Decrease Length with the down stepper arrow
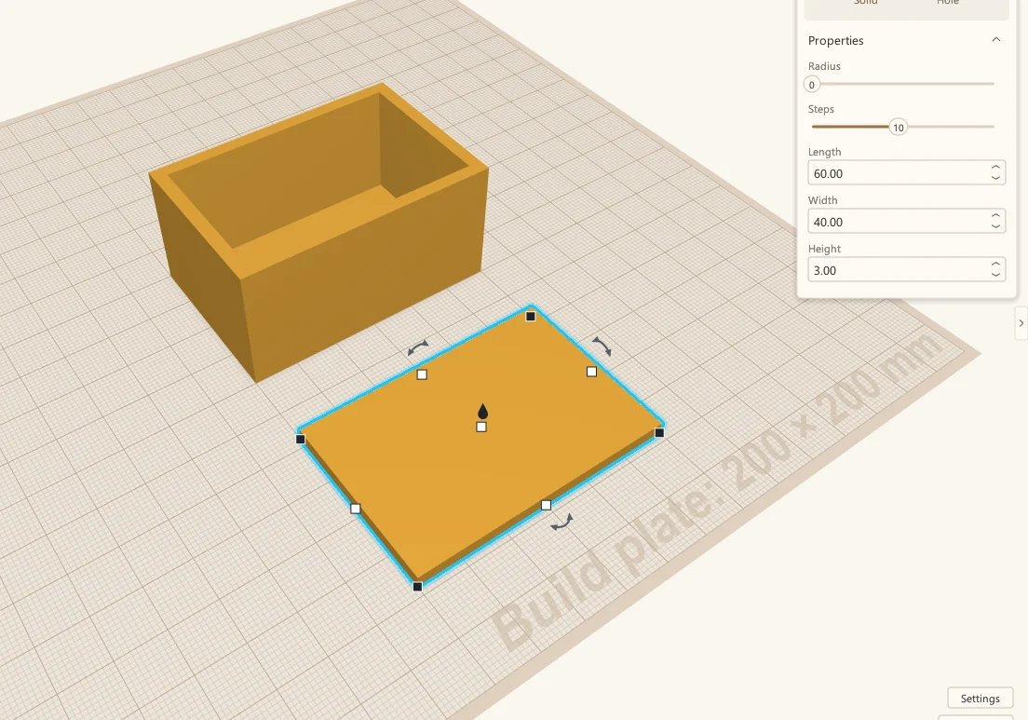 (996, 178)
